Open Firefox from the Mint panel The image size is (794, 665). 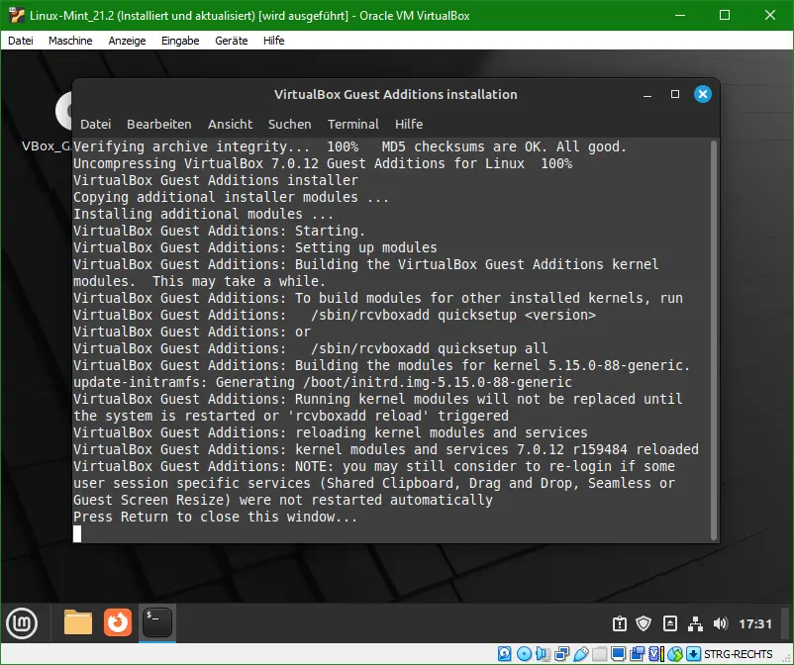(x=118, y=622)
